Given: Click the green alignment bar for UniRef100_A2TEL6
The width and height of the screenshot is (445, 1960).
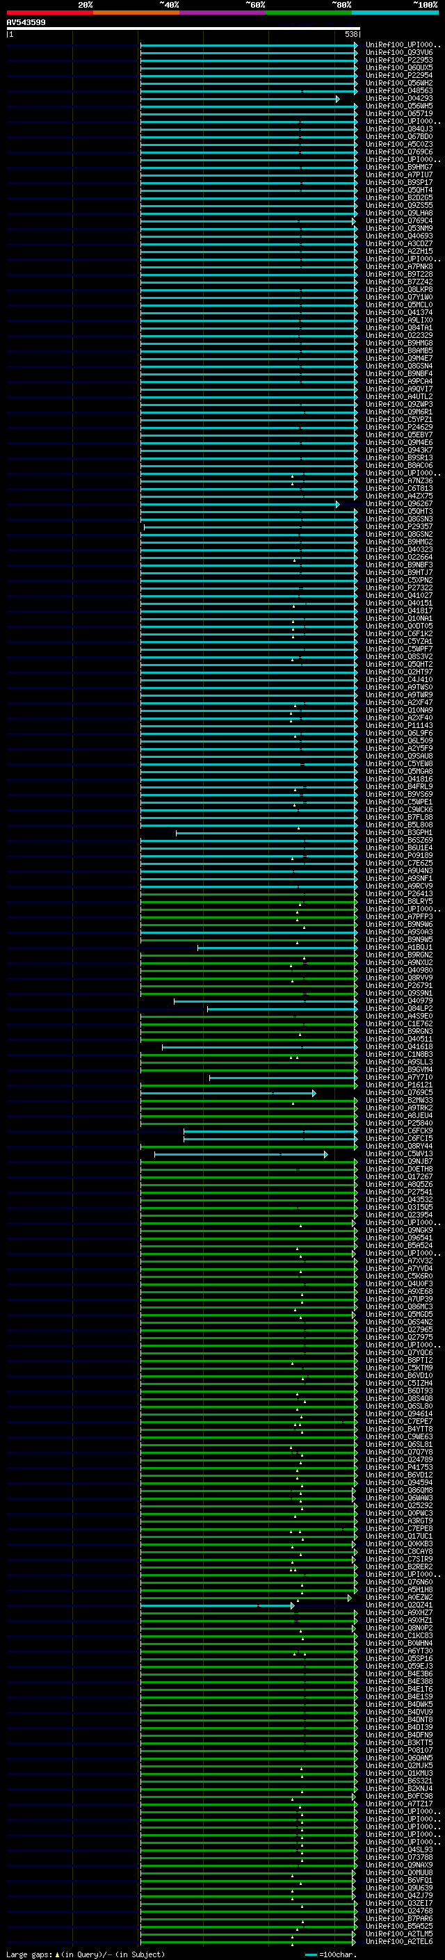Looking at the screenshot, I should coord(248,1943).
